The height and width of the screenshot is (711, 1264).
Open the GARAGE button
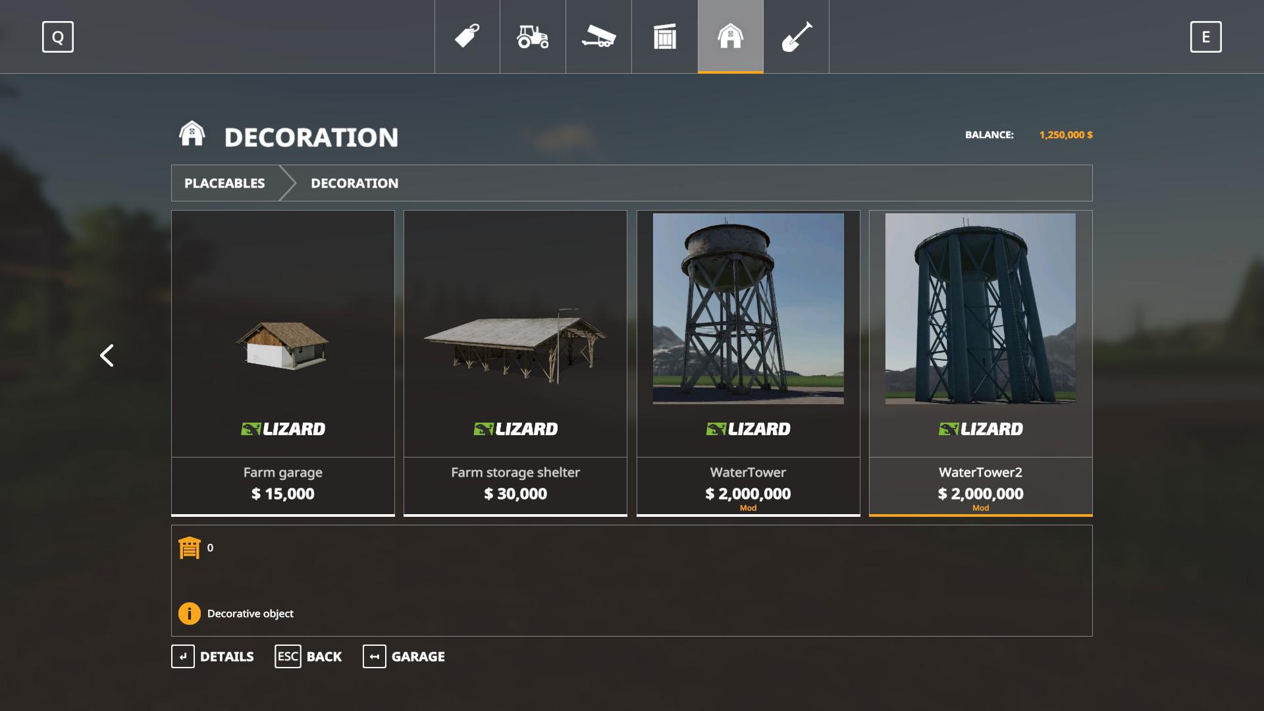(404, 656)
